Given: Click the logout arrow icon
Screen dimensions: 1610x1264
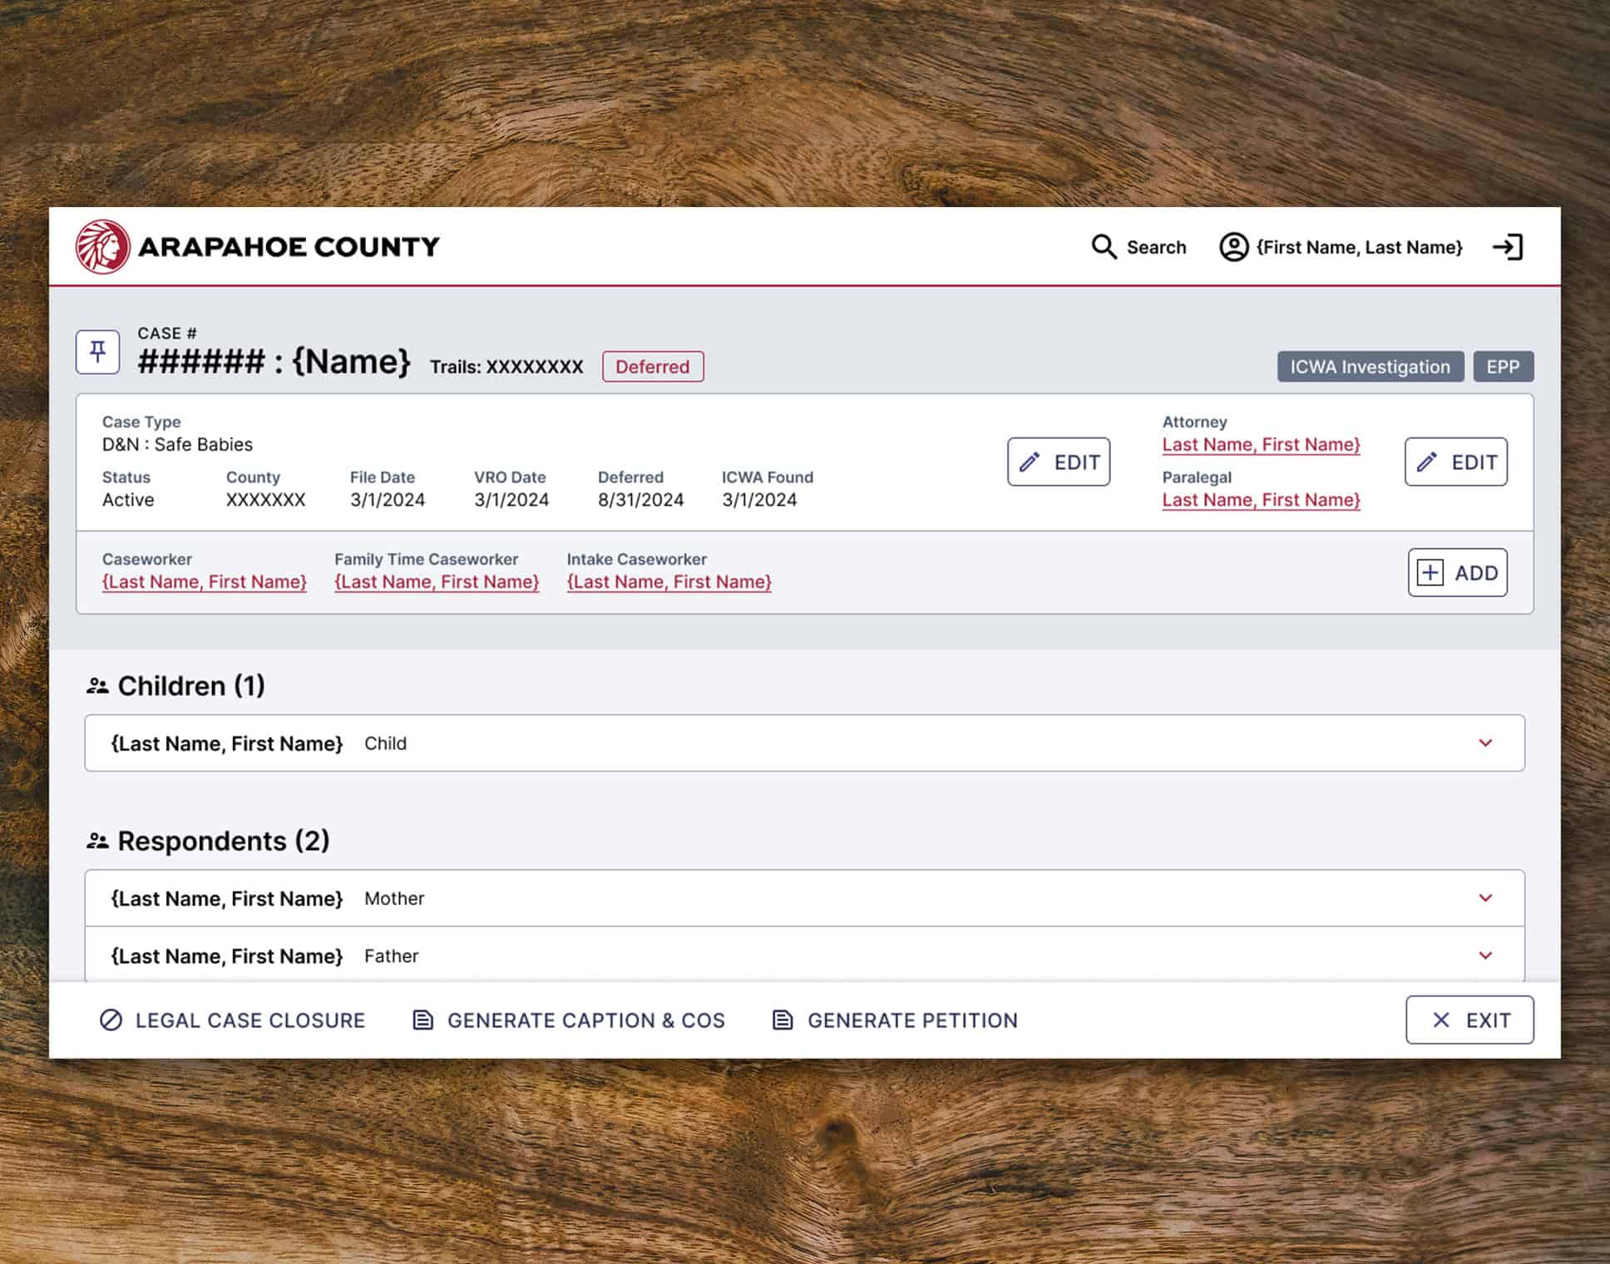Looking at the screenshot, I should click(1507, 247).
